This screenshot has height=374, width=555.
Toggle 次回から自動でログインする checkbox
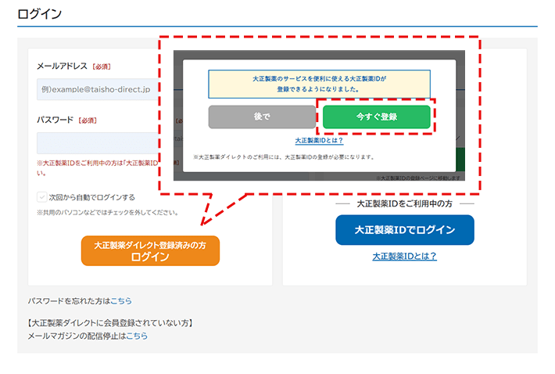[x=41, y=197]
